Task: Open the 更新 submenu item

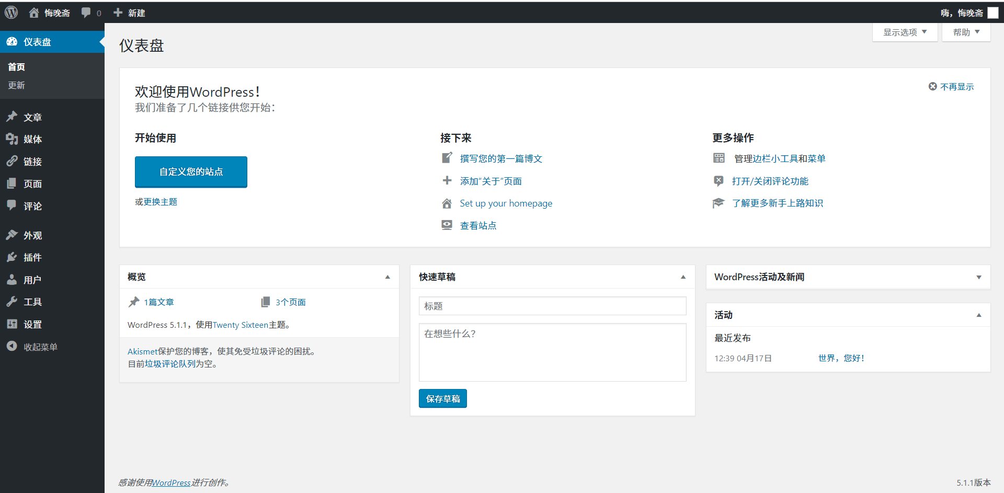Action: point(17,85)
